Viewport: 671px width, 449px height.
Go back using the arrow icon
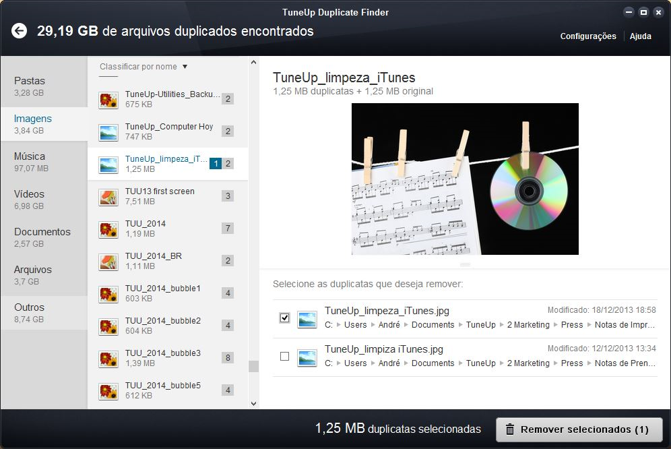(x=20, y=31)
